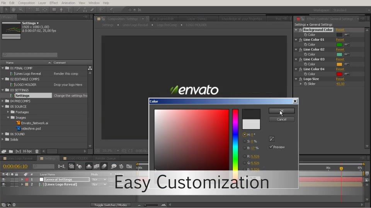The height and width of the screenshot is (208, 371).
Task: Click the new composition icon in Project panel
Action: 18,151
